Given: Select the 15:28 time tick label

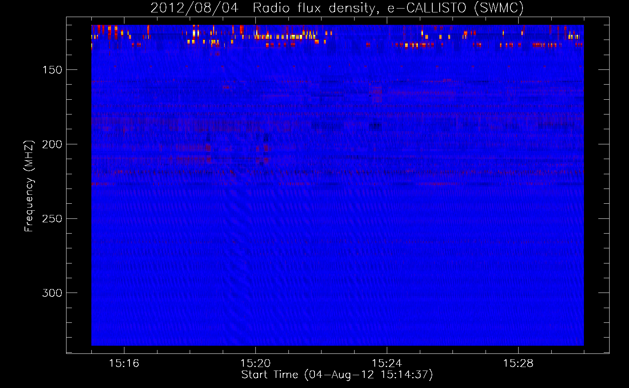Looking at the screenshot, I should [518, 363].
